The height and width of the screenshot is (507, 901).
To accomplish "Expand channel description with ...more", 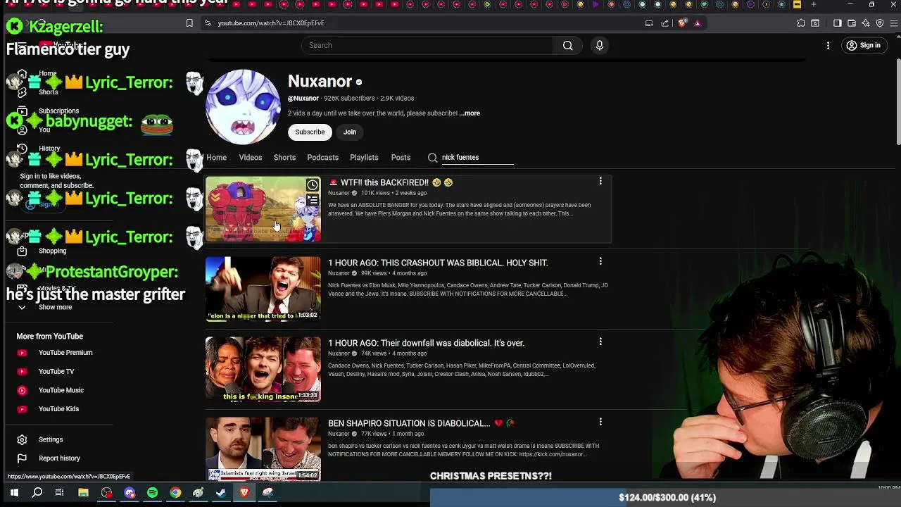I will pyautogui.click(x=470, y=113).
